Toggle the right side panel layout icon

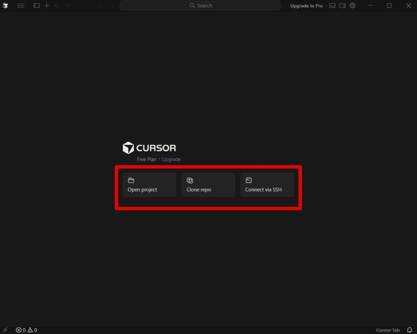(342, 6)
